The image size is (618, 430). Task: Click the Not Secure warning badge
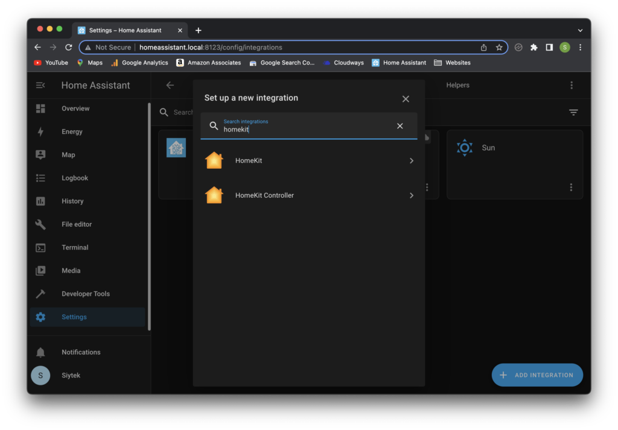[x=108, y=47]
